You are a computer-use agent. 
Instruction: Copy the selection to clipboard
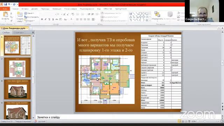[x=11, y=17]
